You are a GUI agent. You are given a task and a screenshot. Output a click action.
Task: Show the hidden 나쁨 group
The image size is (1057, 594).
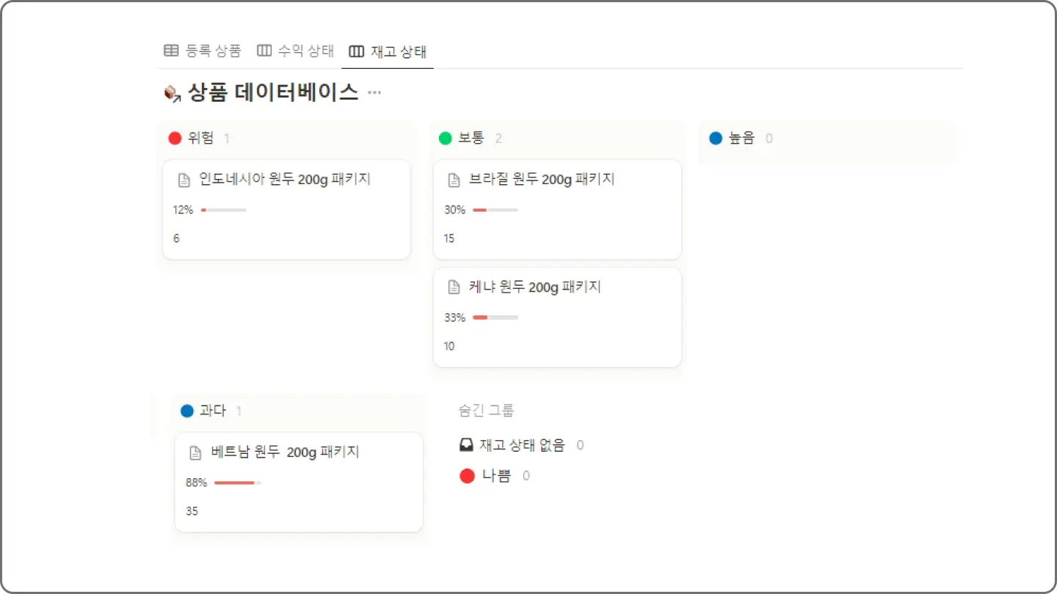(x=495, y=476)
